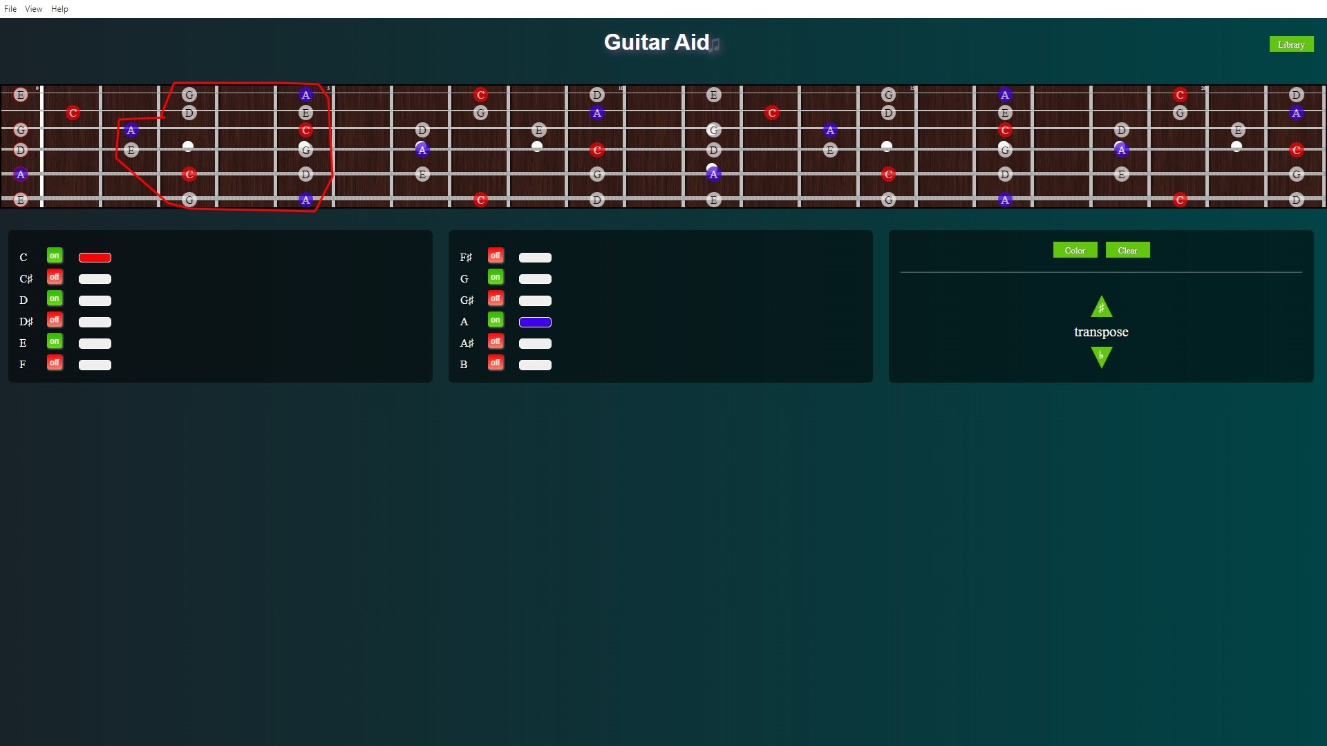Screen dimensions: 1327x746
Task: Turn off the C note toggle
Action: coord(55,256)
